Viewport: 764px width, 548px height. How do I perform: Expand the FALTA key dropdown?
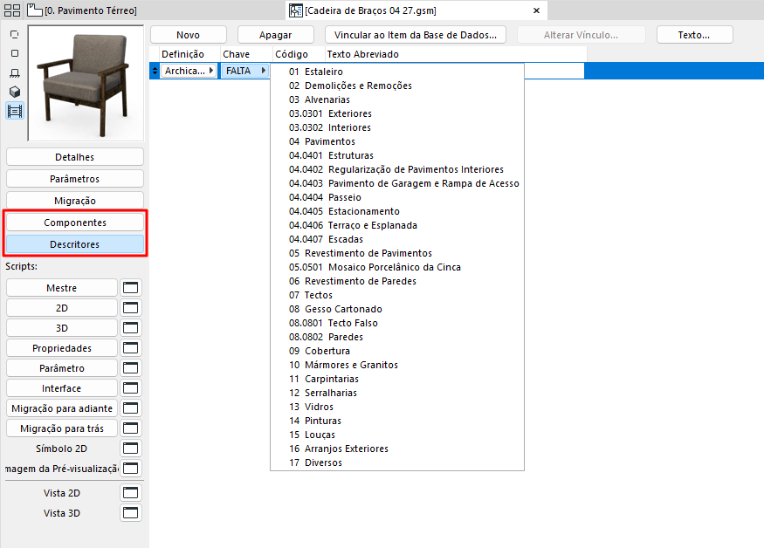point(245,71)
